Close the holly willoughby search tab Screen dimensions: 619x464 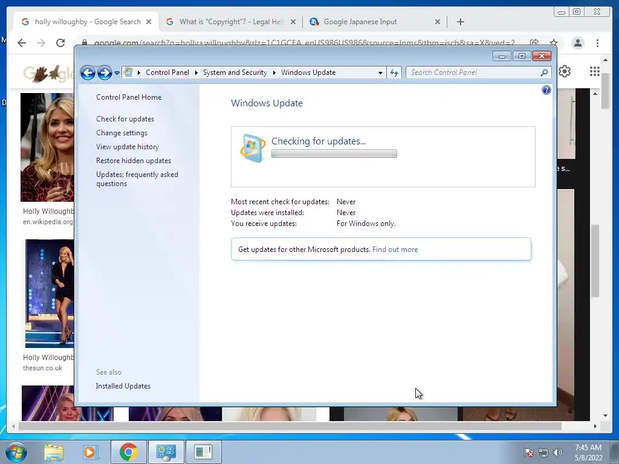click(149, 22)
